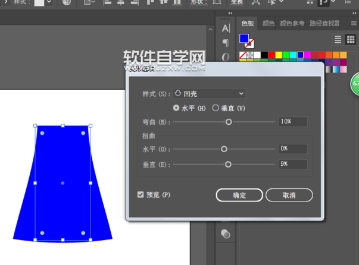This screenshot has height=265, width=359.
Task: Switch to the 路径查找器 tab
Action: point(324,23)
